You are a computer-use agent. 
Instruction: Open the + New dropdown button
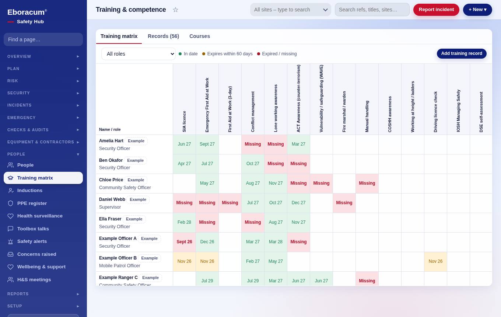(x=477, y=10)
